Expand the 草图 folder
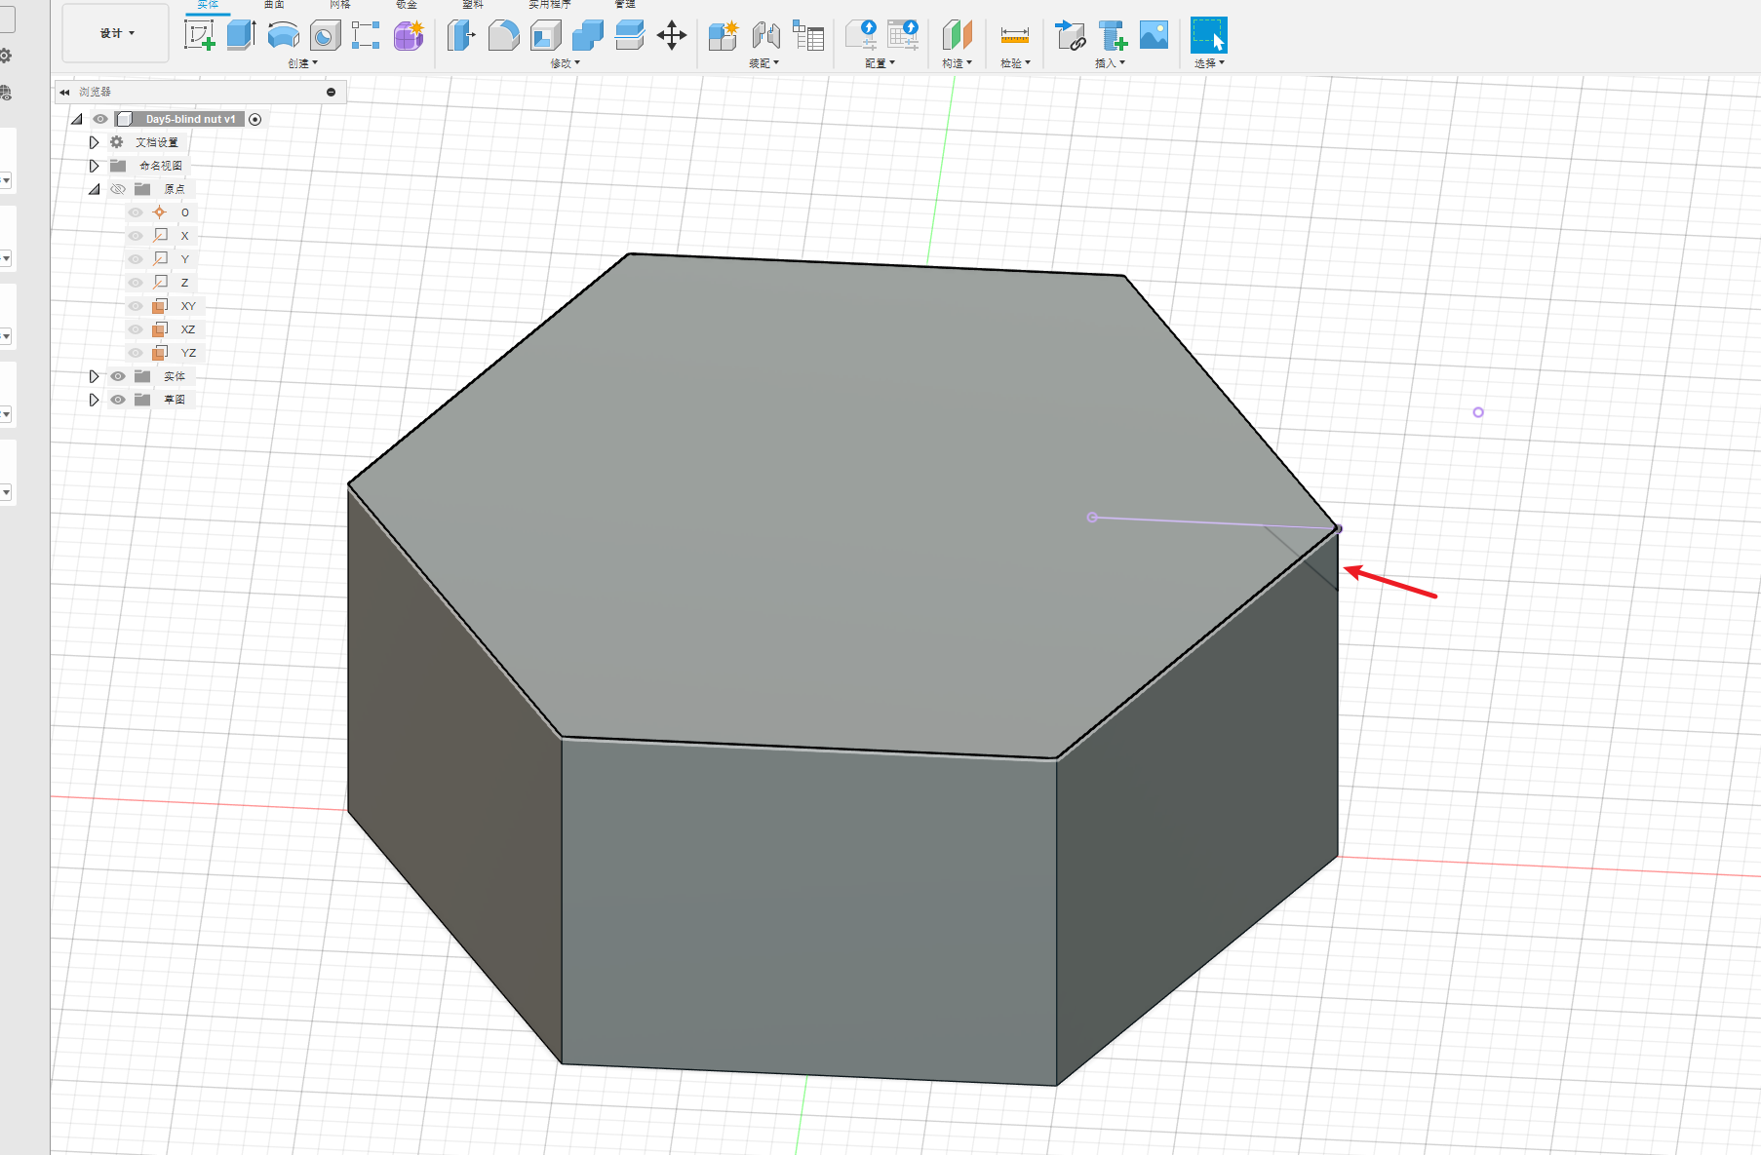Screen dimensions: 1761x1155 [94, 400]
